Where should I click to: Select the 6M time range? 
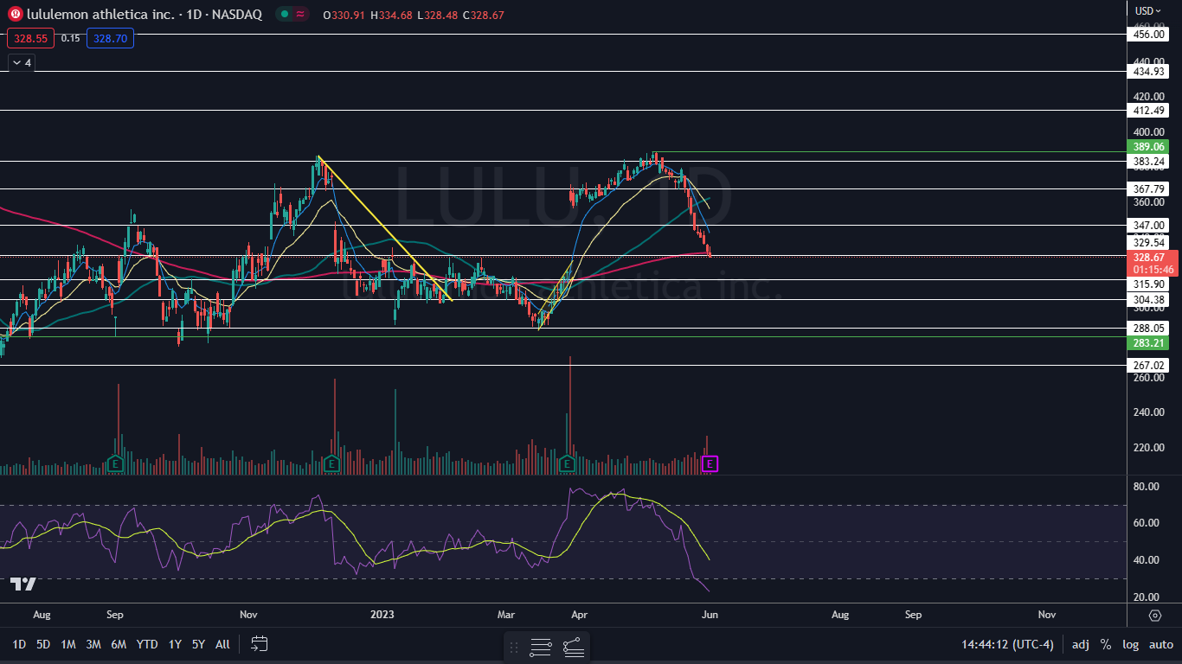[x=119, y=644]
